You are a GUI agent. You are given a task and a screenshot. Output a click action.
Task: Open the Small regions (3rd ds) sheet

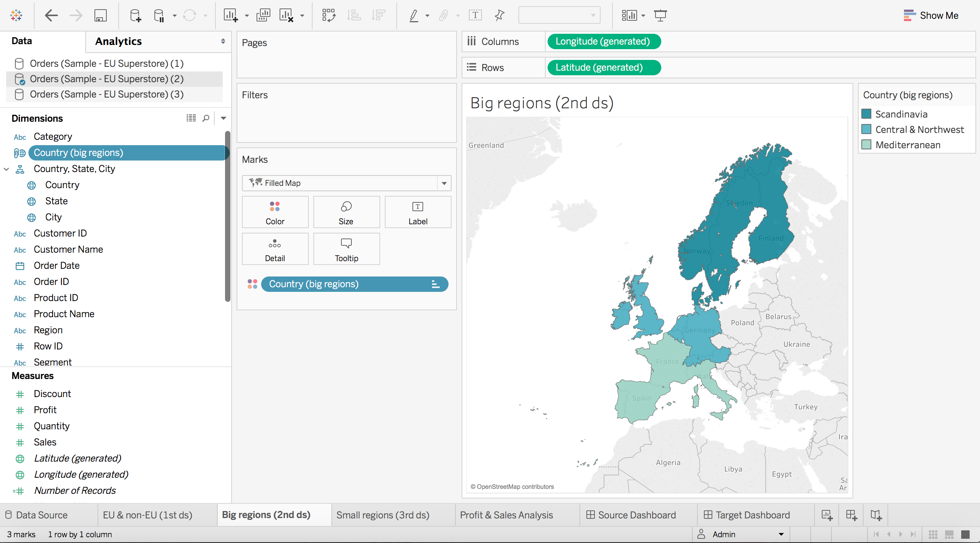point(382,515)
